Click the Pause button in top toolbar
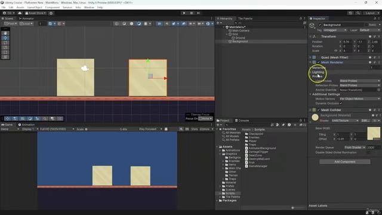Viewport: 382px width, 215px height. click(191, 13)
